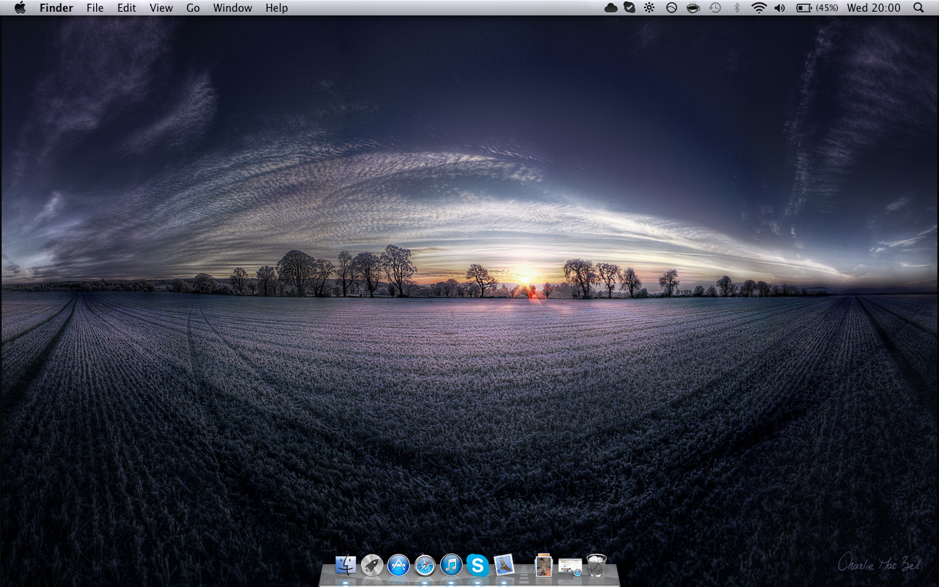This screenshot has width=939, height=587.
Task: Open the Edit menu
Action: [127, 7]
